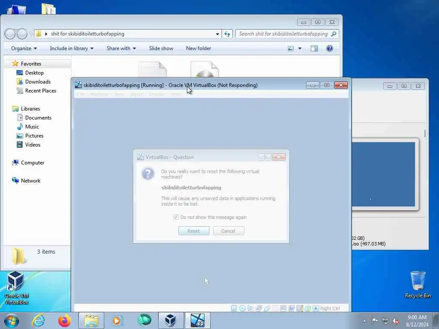
Task: Click the display status icon in VM status bar
Action: [x=283, y=308]
